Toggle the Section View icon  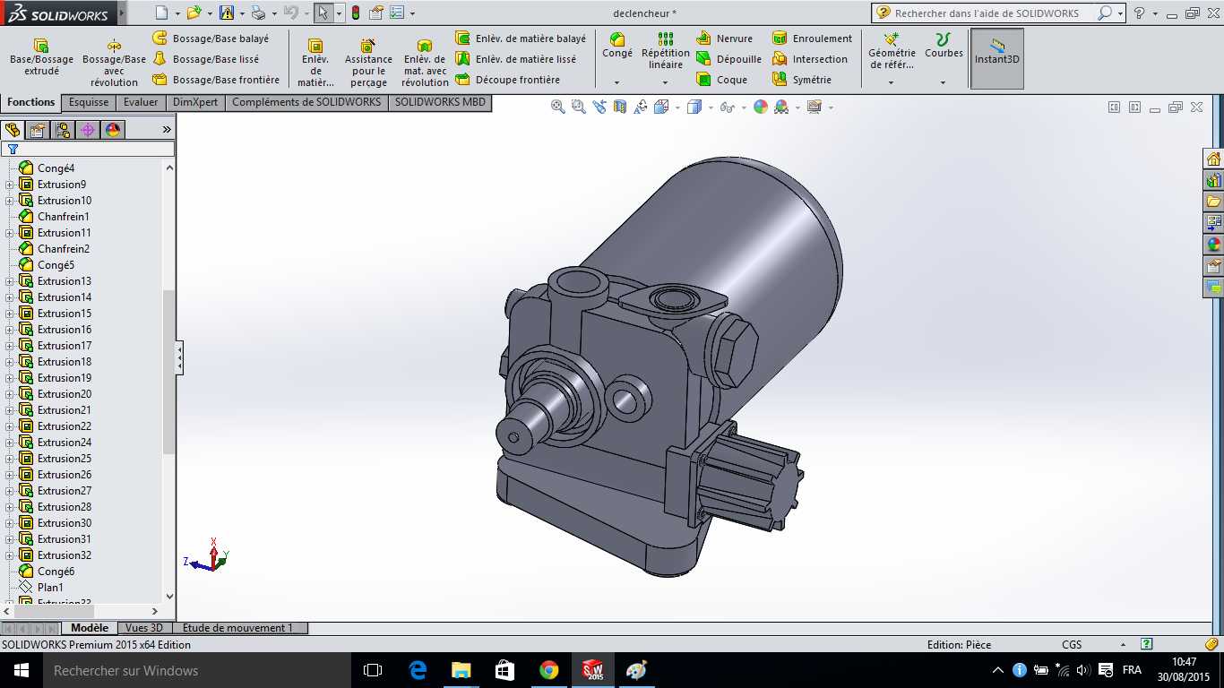620,107
